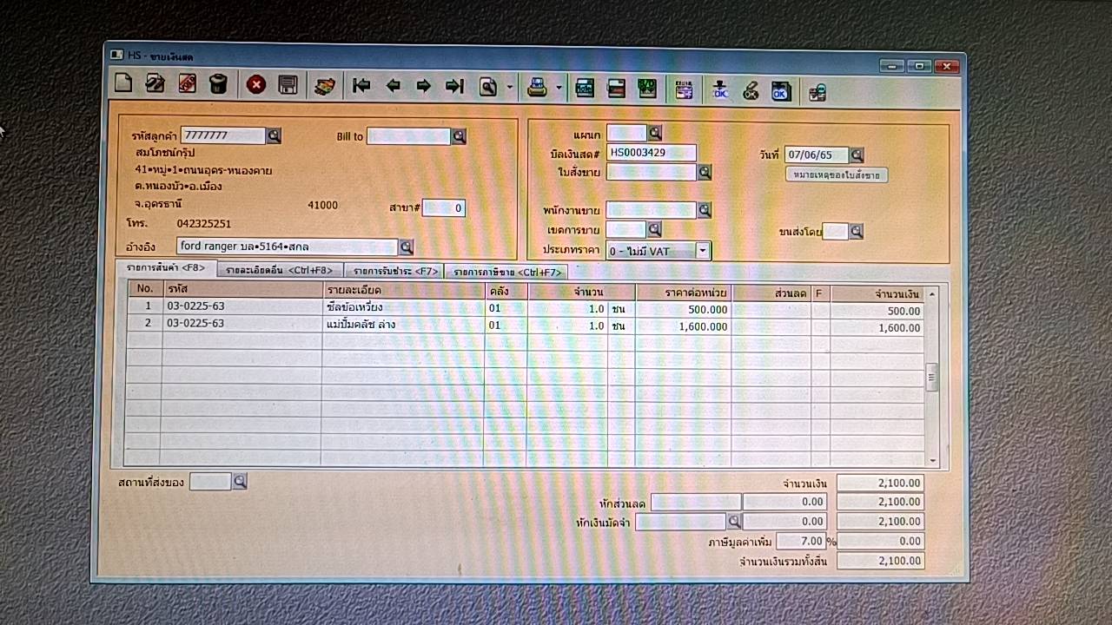1112x625 pixels.
Task: Search customer code with magnifier icon
Action: tap(274, 136)
